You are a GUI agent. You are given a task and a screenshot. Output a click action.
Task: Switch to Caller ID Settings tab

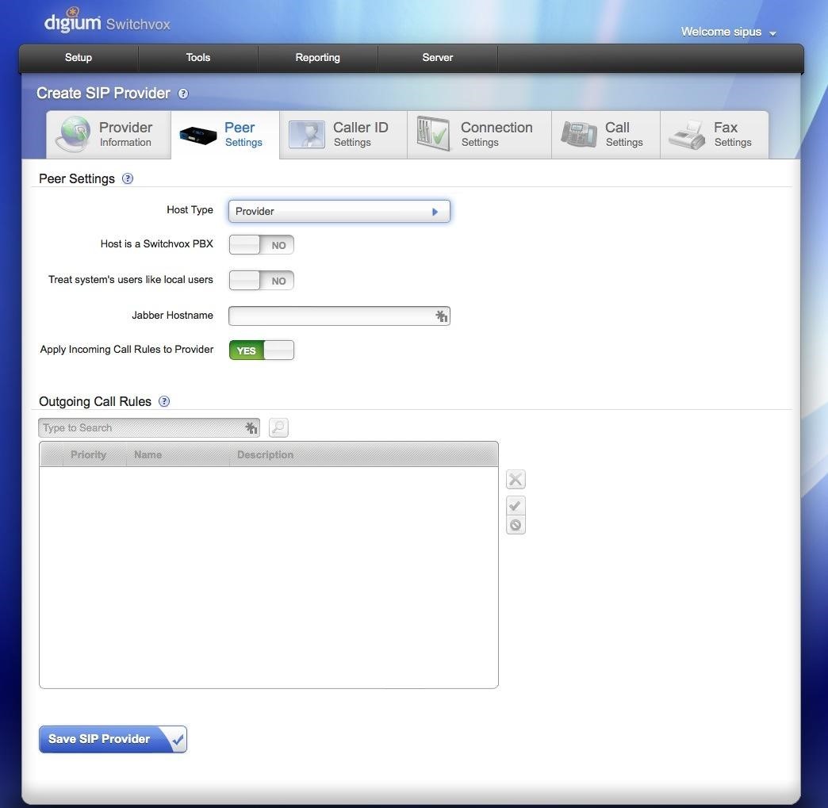343,135
